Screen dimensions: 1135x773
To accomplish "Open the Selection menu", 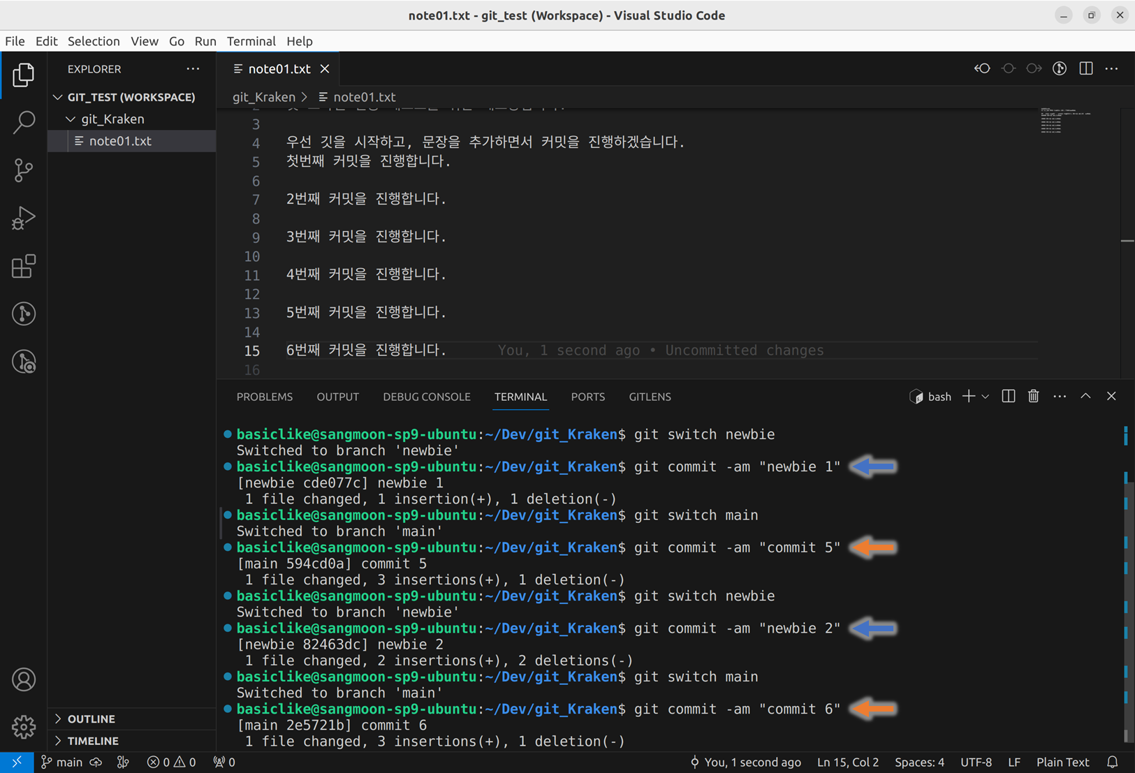I will coord(94,41).
